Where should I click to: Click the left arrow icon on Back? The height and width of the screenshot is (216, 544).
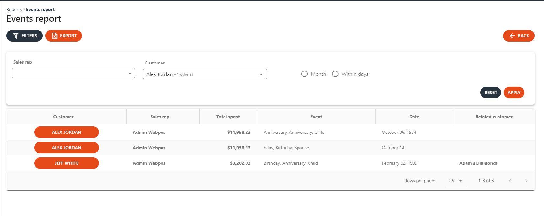pos(512,36)
